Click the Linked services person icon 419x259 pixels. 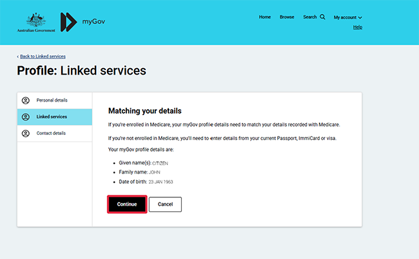tap(26, 117)
